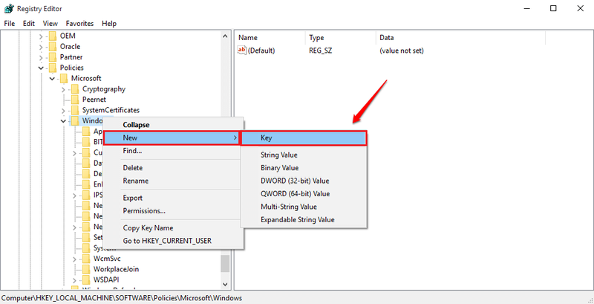Image resolution: width=594 pixels, height=304 pixels.
Task: Select String Value in submenu
Action: coord(279,155)
